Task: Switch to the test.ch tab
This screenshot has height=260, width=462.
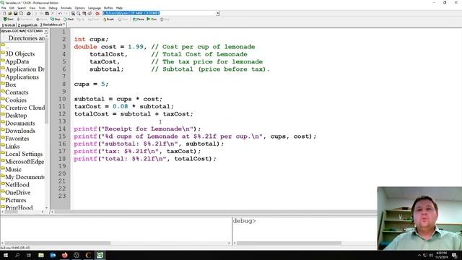Action: (x=8, y=25)
